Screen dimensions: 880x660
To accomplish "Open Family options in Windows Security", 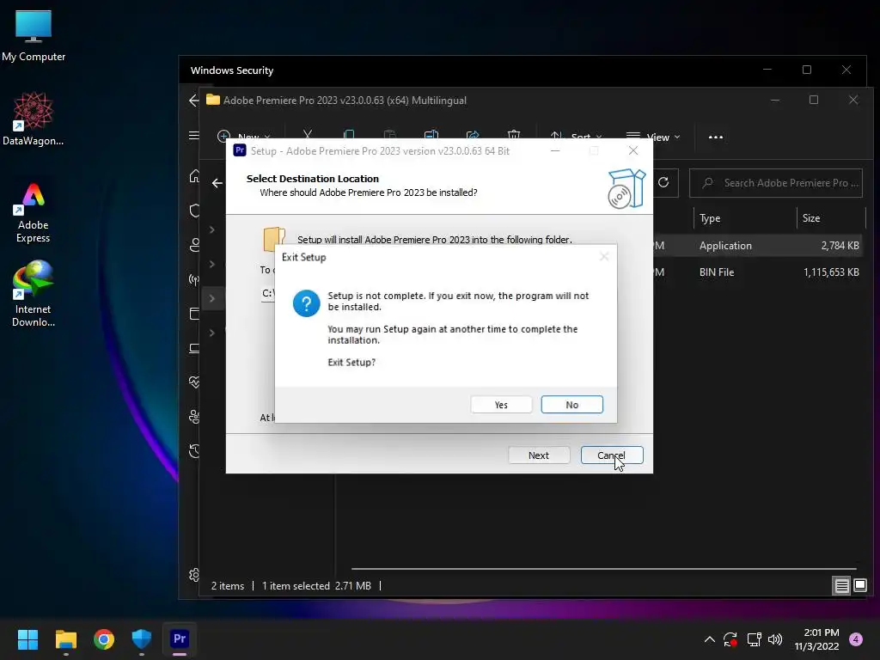I will coord(194,417).
